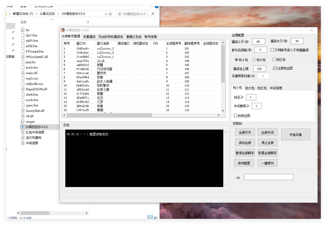Click the 福袋池上限 input field
The image size is (327, 225).
point(260,69)
